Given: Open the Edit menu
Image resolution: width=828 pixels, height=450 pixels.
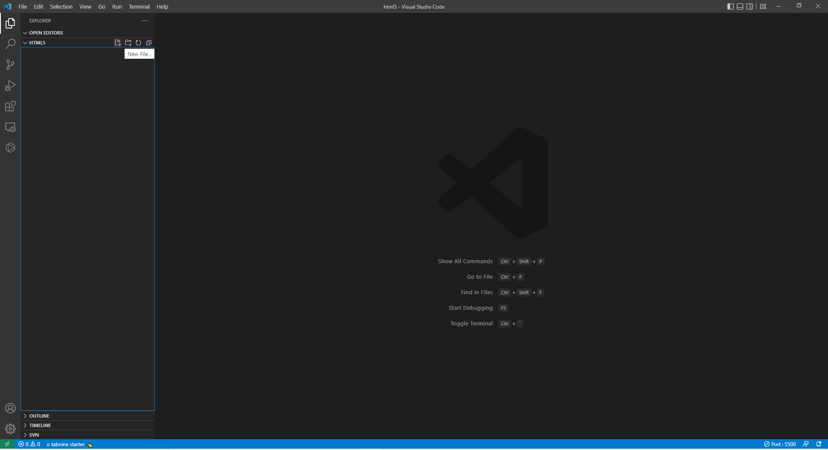Looking at the screenshot, I should pos(38,6).
